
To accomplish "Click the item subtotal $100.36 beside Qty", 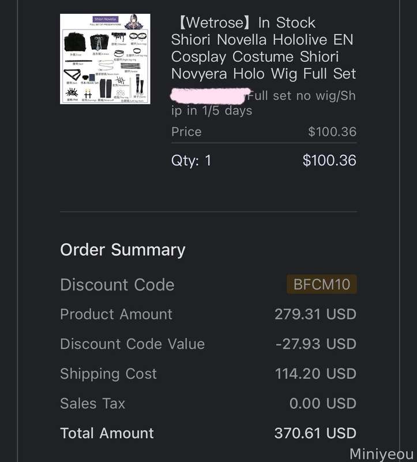I will pos(329,161).
